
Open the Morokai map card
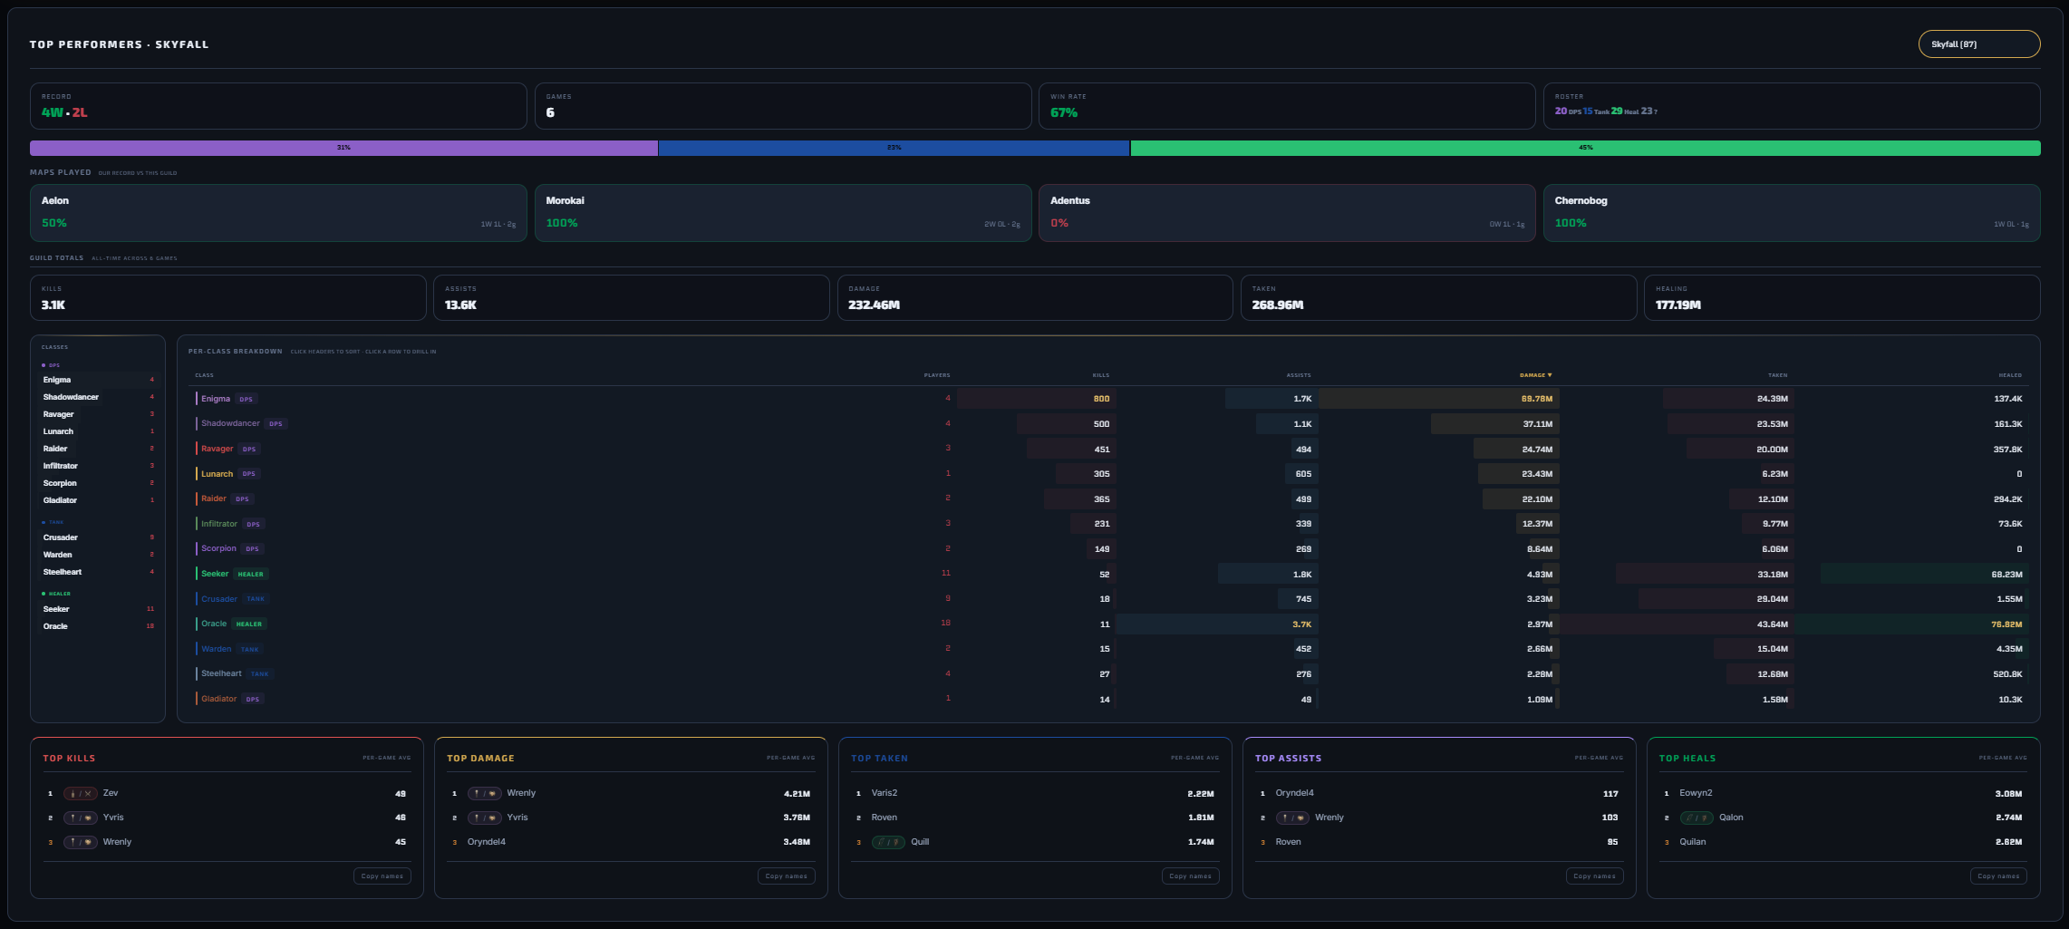point(783,213)
